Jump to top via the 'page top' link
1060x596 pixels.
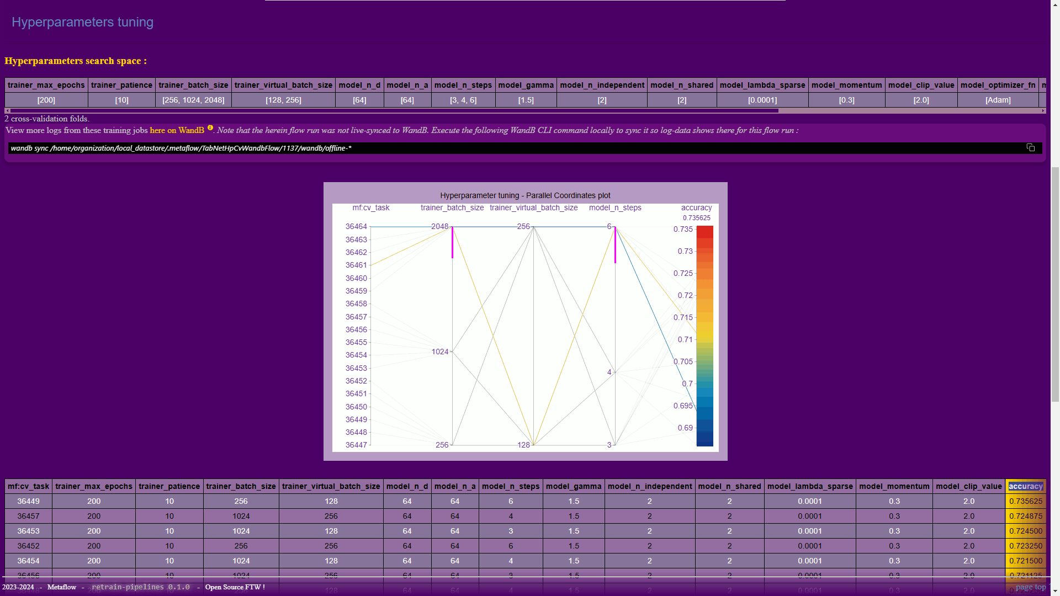point(1030,587)
